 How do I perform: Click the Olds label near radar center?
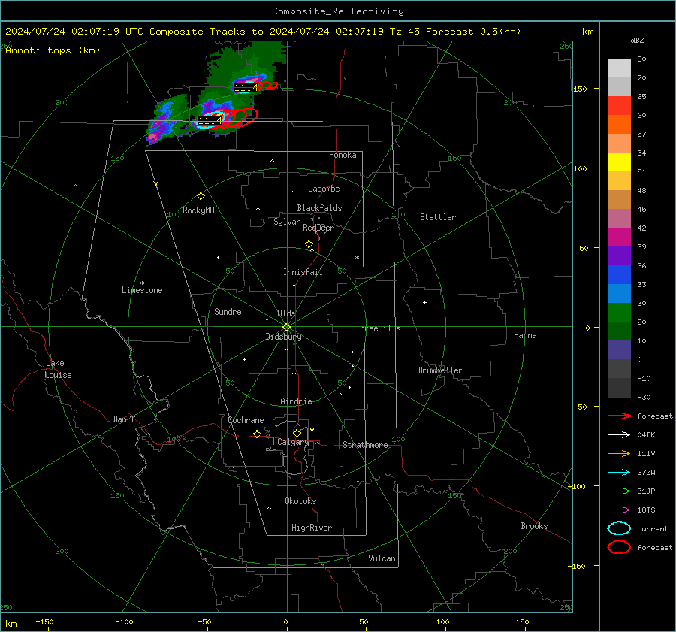(286, 313)
